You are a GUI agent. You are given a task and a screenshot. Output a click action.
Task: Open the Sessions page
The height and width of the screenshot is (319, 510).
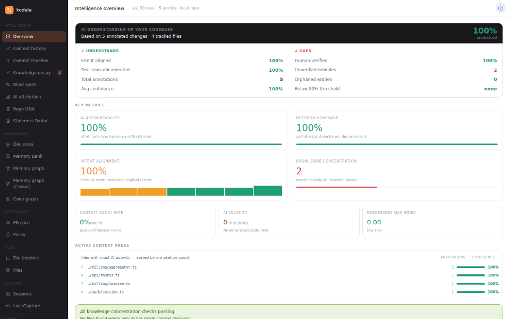coord(34,293)
